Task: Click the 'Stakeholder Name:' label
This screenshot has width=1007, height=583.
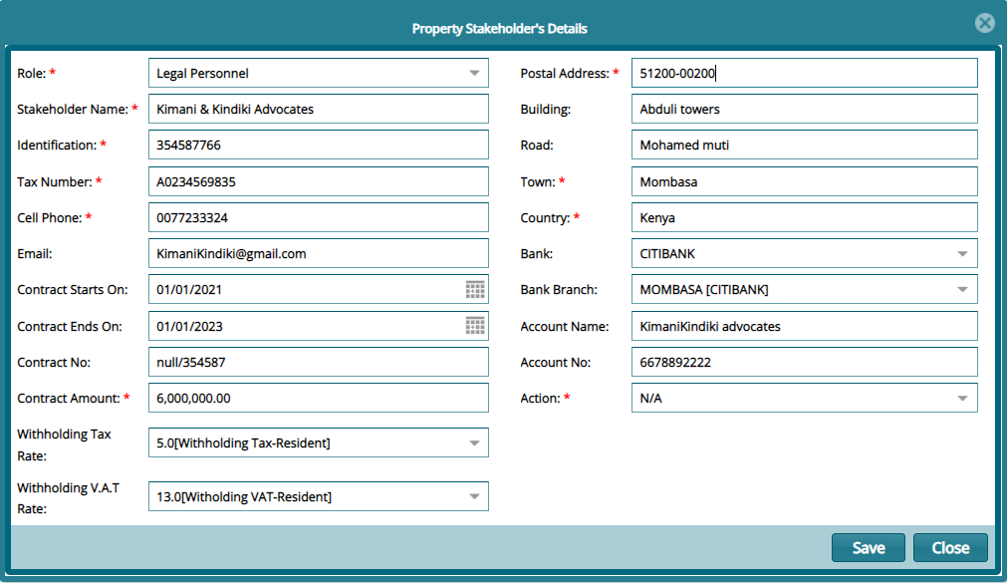Action: pyautogui.click(x=73, y=110)
